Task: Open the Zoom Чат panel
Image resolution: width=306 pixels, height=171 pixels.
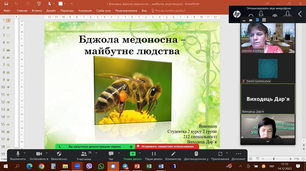Action: (x=111, y=156)
